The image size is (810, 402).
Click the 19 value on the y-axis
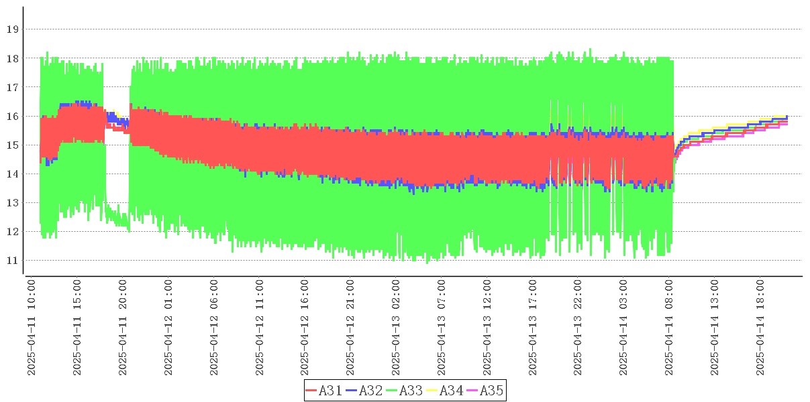[x=12, y=29]
